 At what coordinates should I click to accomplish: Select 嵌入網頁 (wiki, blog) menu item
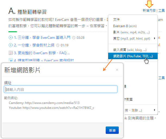130,50
